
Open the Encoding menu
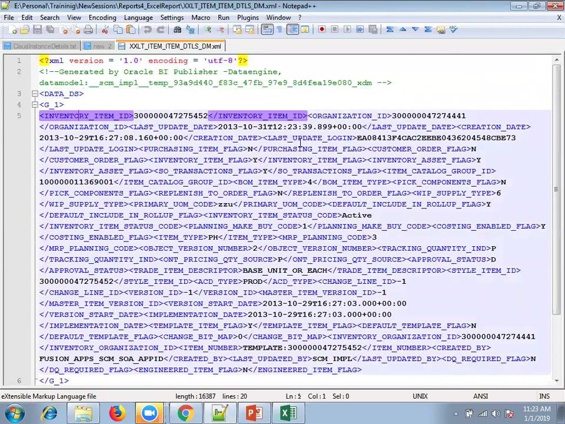point(102,18)
